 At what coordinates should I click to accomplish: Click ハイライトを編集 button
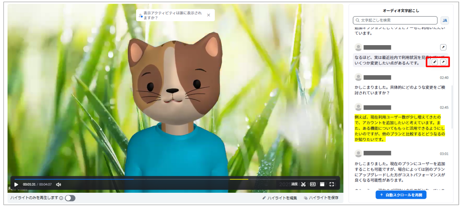click(x=280, y=198)
